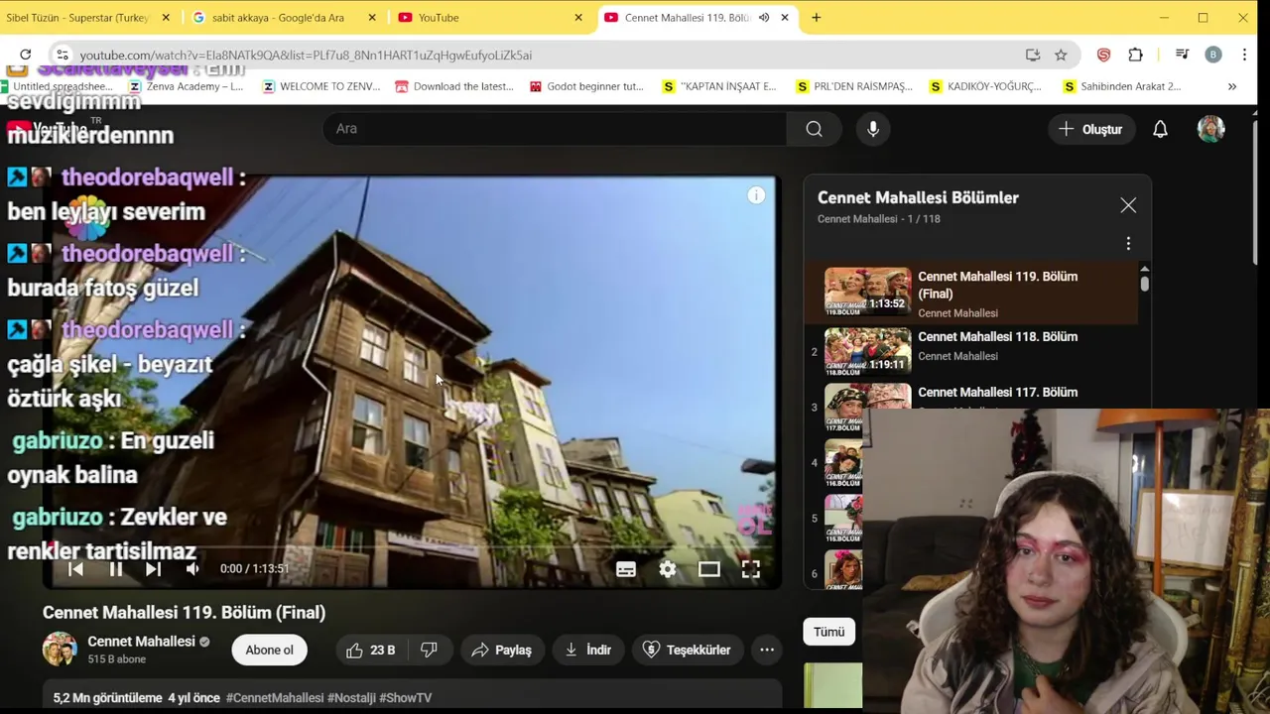Like the video with thumbs up
This screenshot has width=1270, height=714.
point(370,651)
